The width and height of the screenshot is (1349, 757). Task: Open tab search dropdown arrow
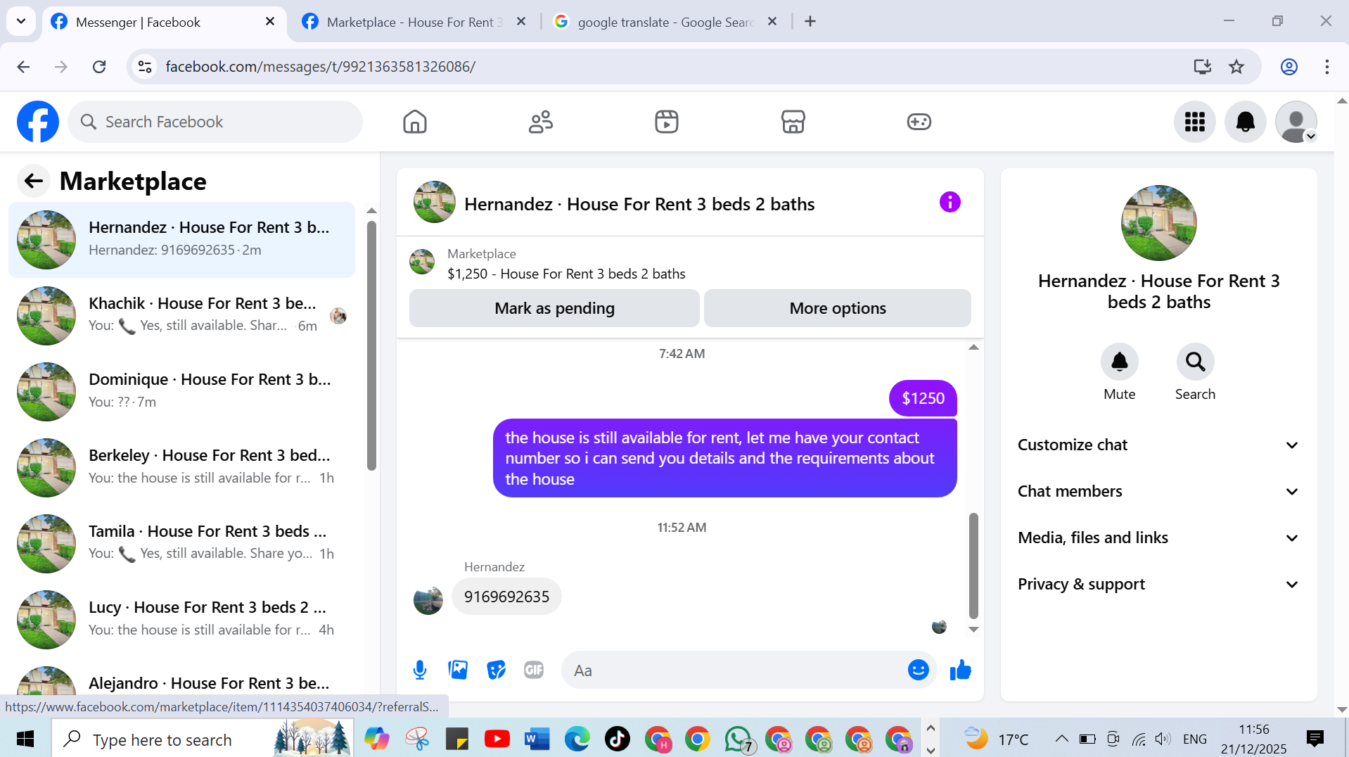(x=21, y=22)
